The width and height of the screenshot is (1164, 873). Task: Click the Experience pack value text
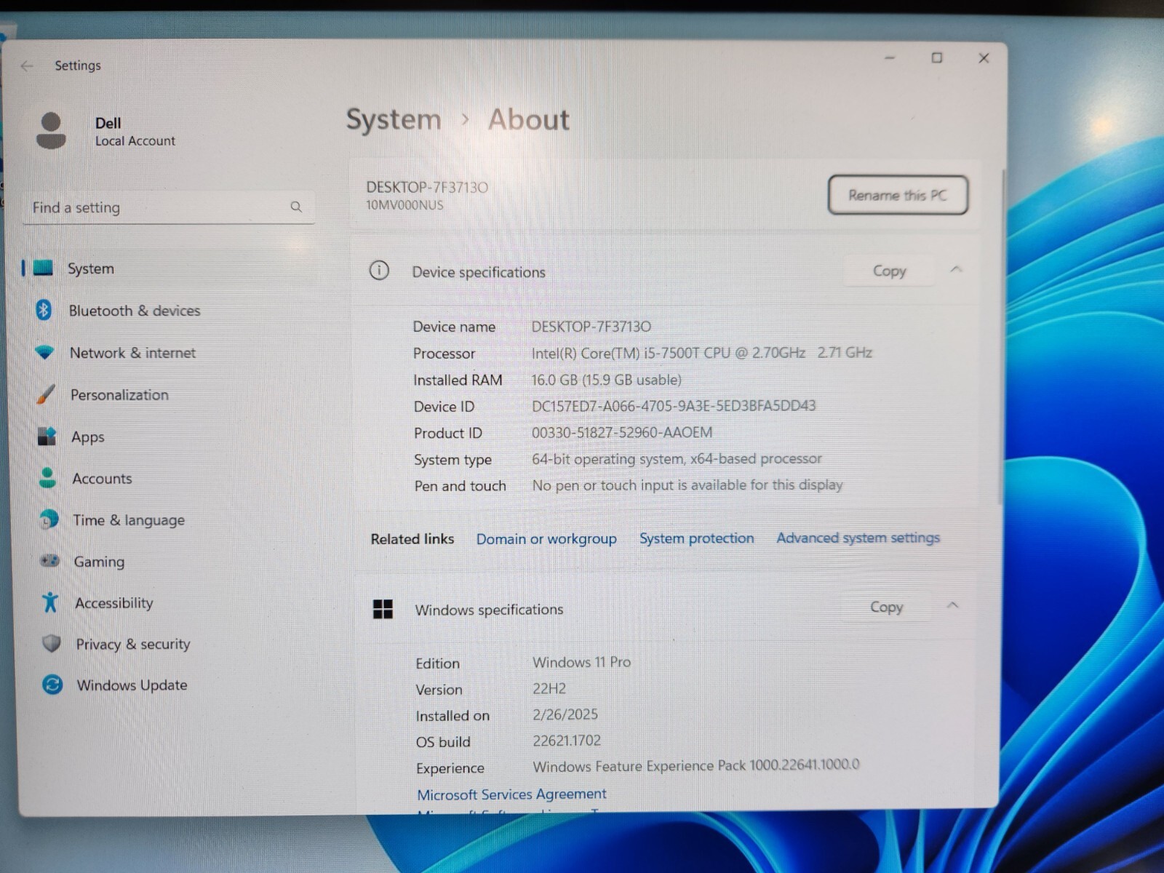[x=696, y=765]
